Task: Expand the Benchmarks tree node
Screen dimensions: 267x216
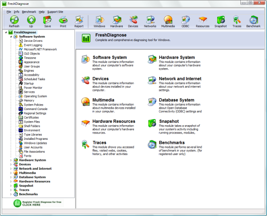Action: tap(11, 194)
